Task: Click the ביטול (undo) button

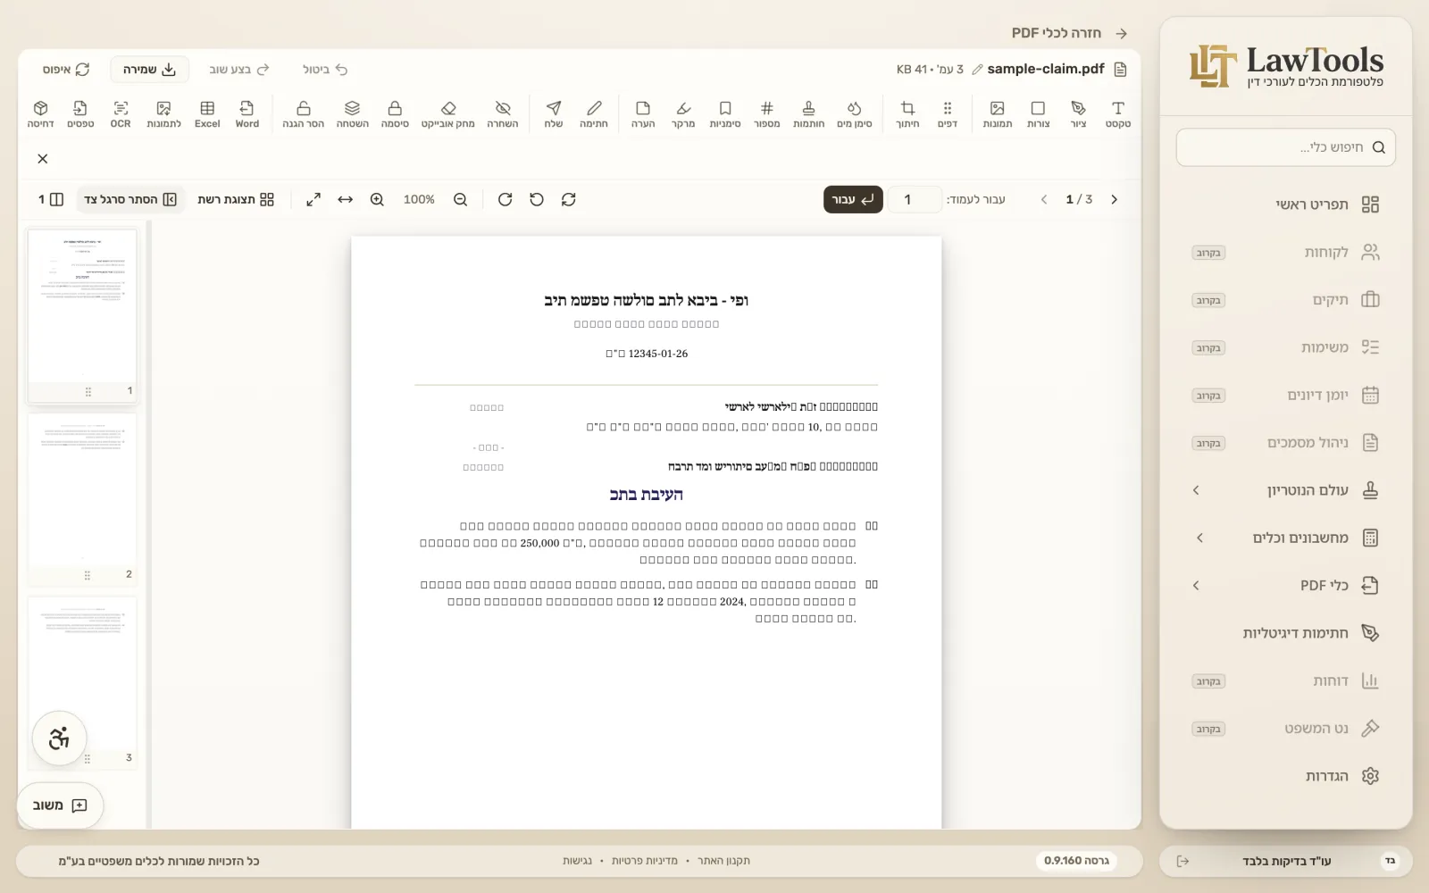Action: (325, 69)
